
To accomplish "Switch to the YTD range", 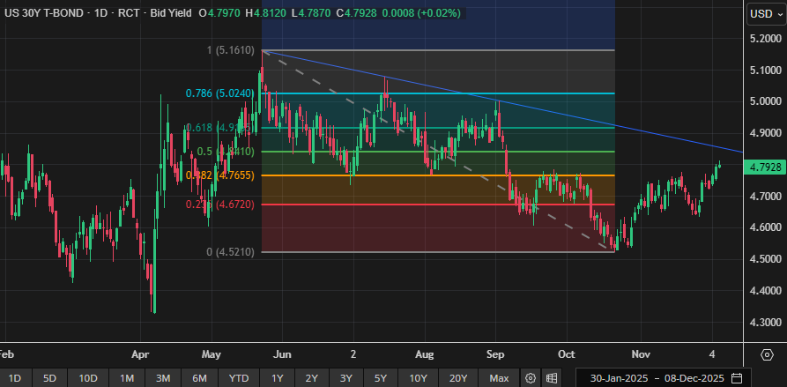I will click(x=238, y=378).
